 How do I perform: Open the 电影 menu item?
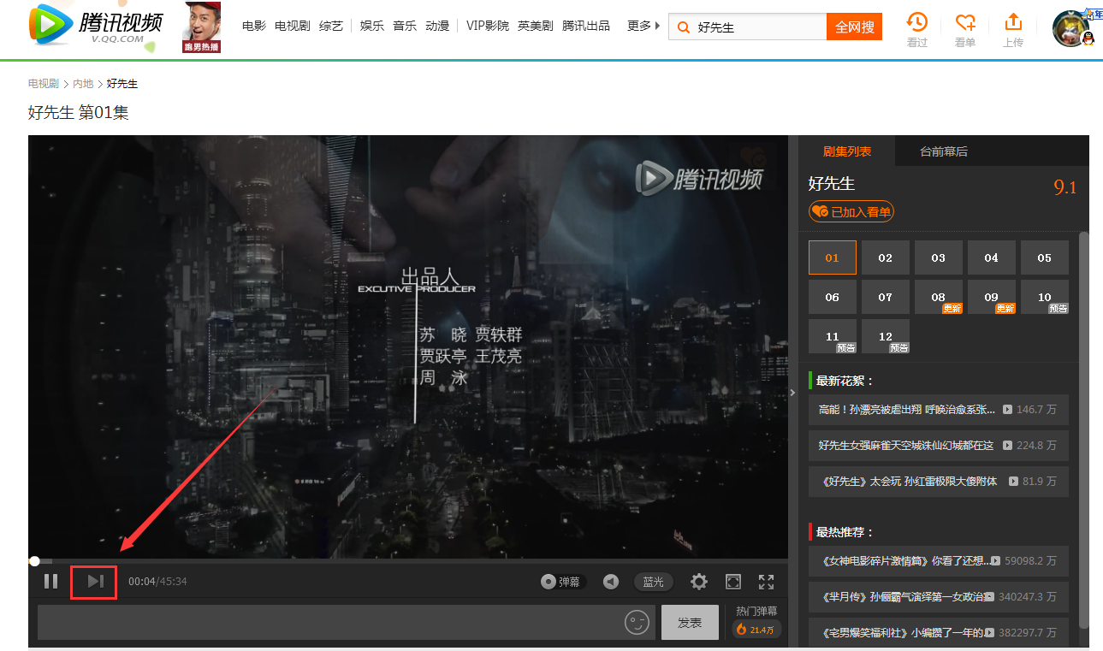pos(254,26)
